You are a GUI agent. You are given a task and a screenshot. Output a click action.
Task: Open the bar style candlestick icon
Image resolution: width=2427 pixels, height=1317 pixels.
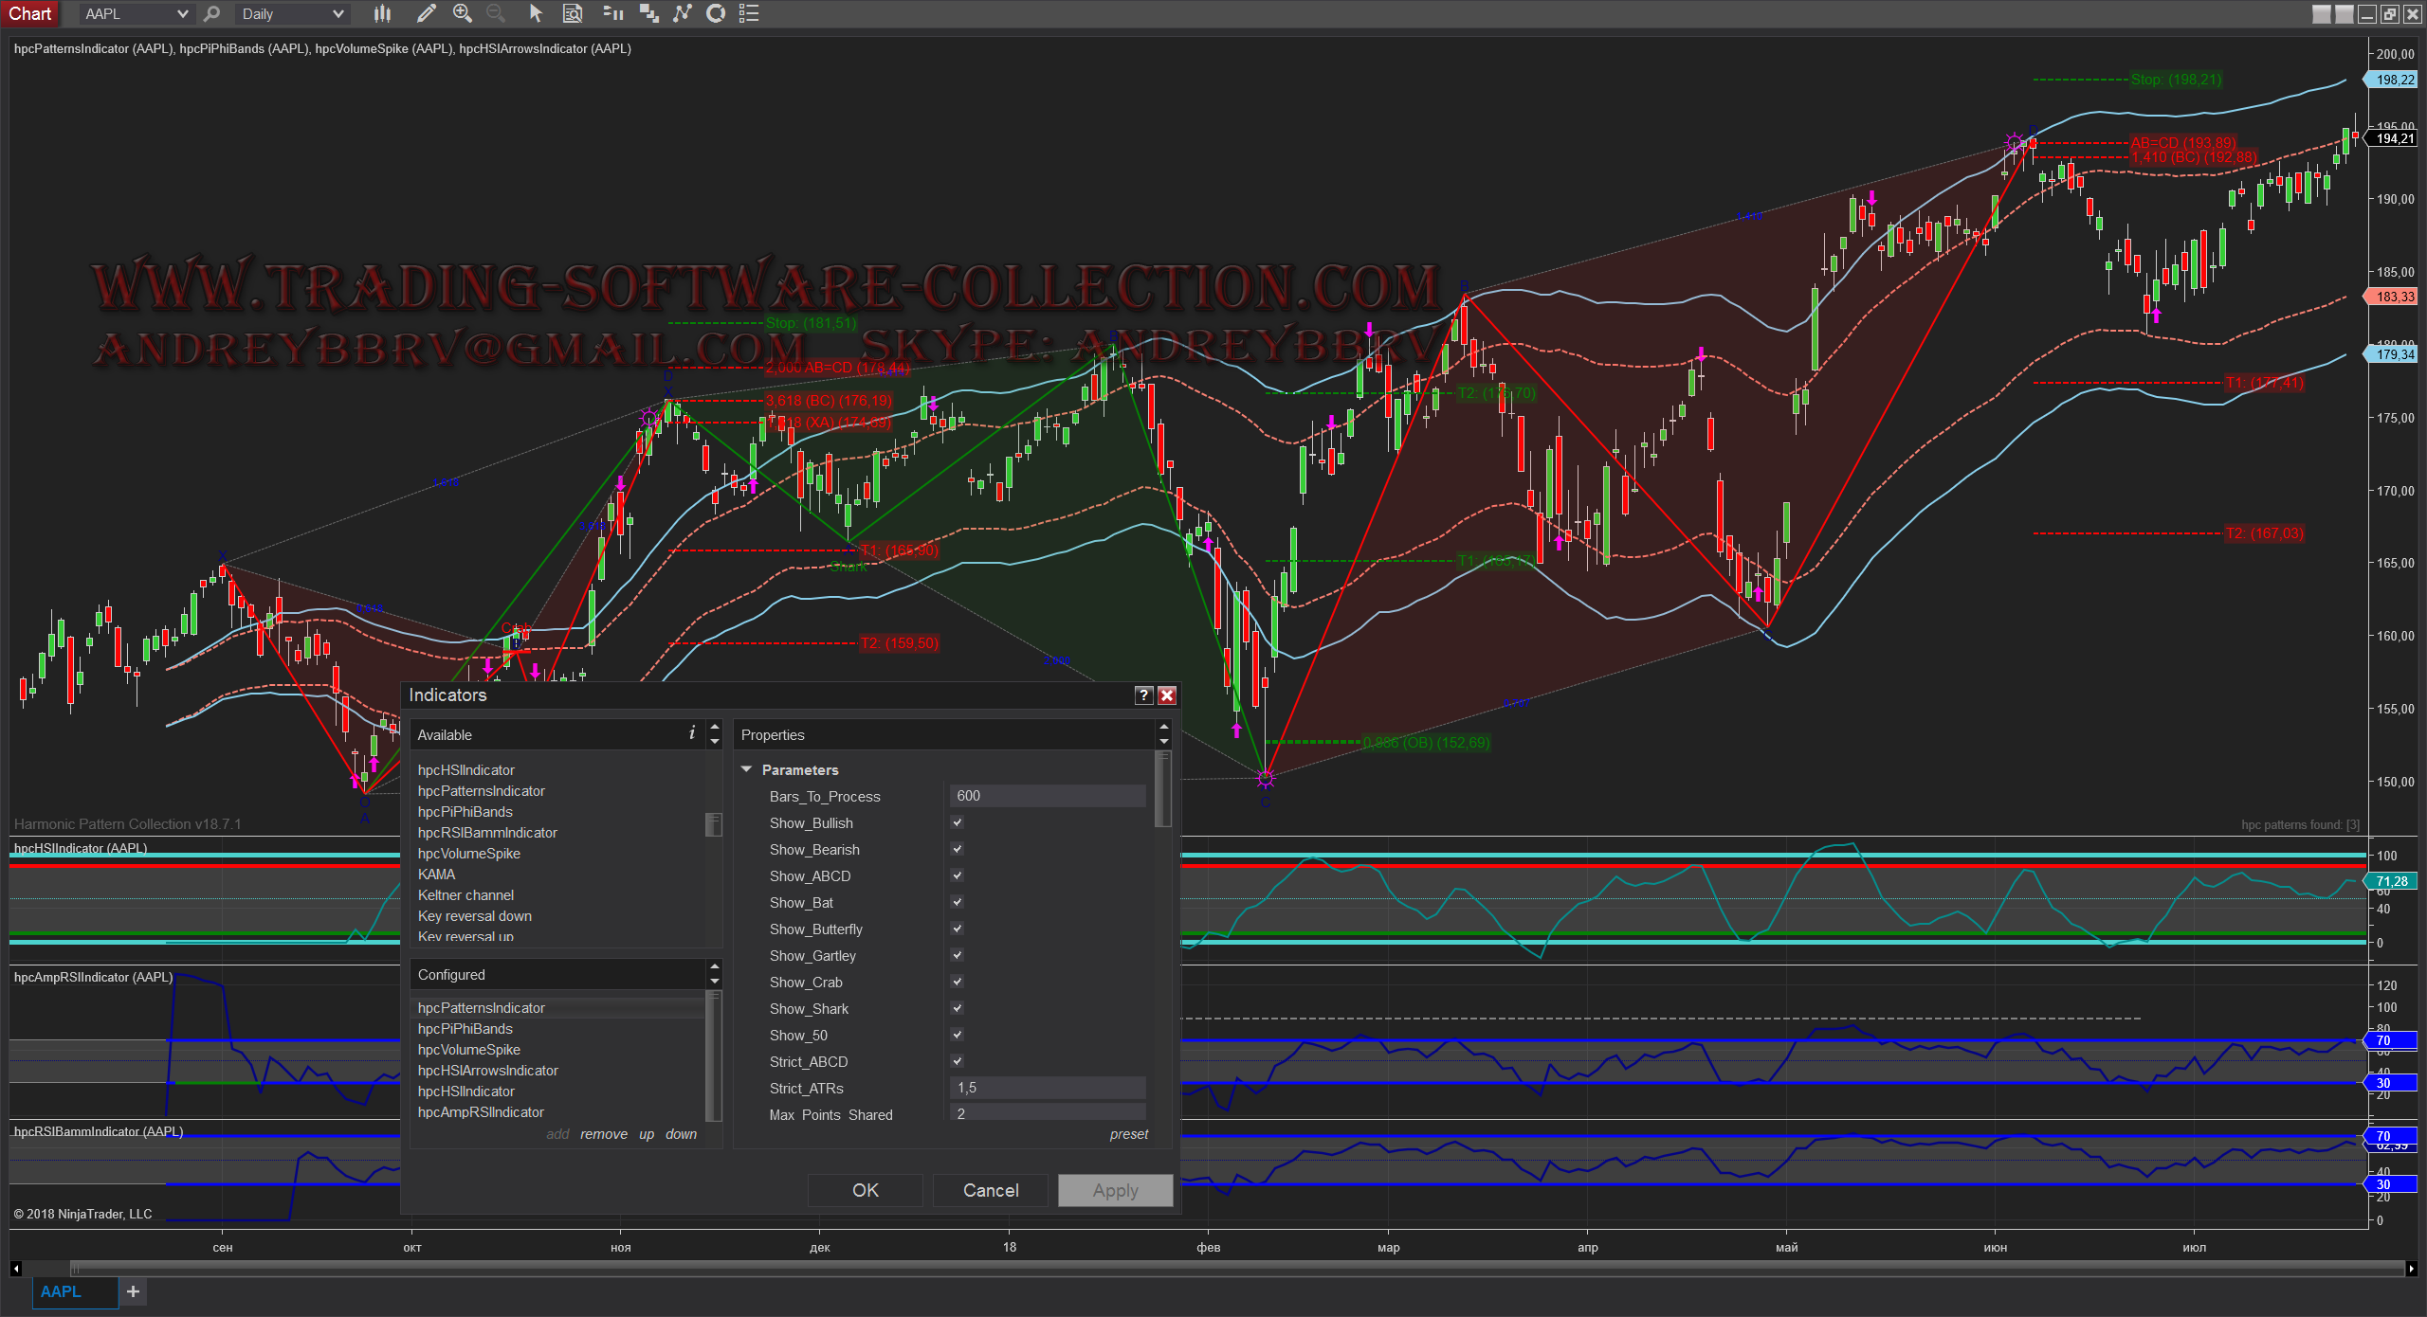[382, 13]
